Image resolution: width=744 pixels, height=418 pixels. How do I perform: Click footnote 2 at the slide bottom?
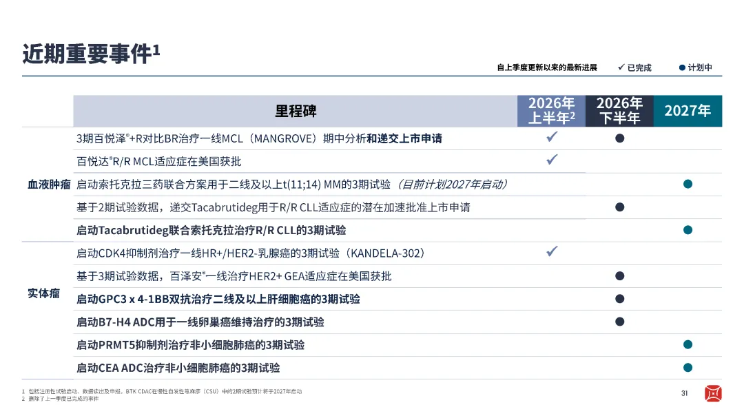point(60,399)
